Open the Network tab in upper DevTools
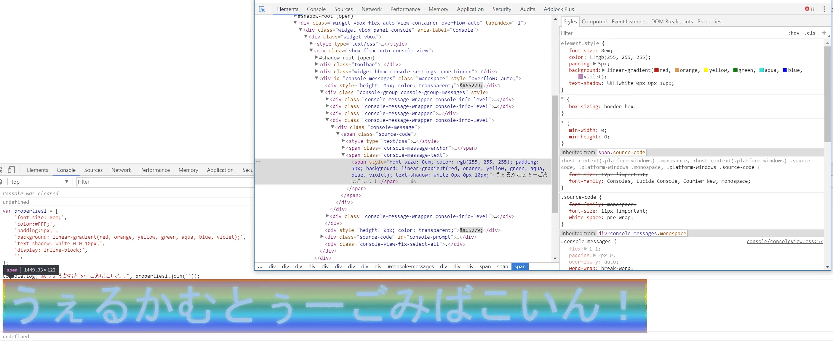 [x=371, y=9]
